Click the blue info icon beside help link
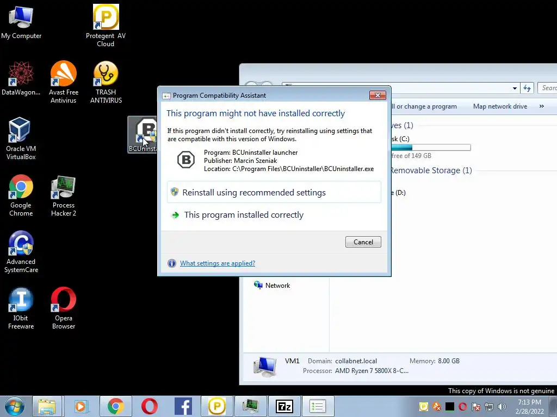Viewport: 557px width, 417px height. click(x=171, y=263)
